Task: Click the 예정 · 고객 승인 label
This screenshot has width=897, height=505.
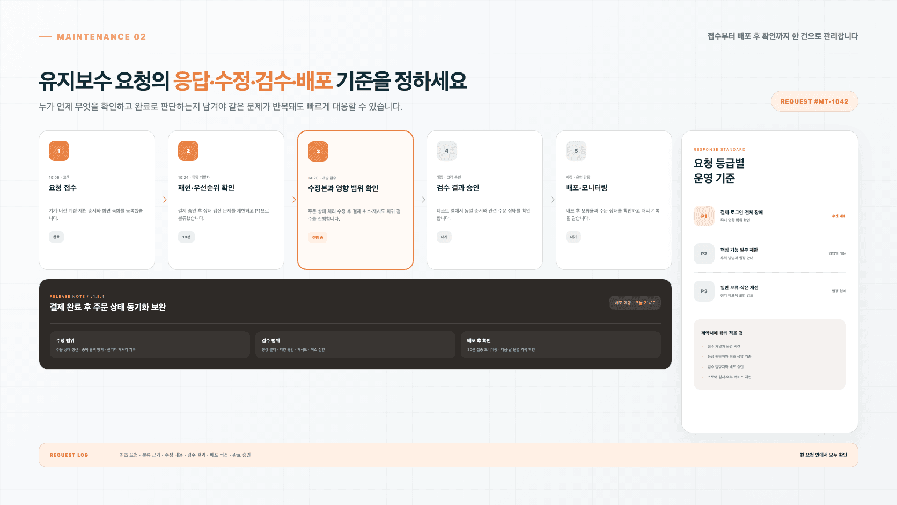Action: coord(449,177)
